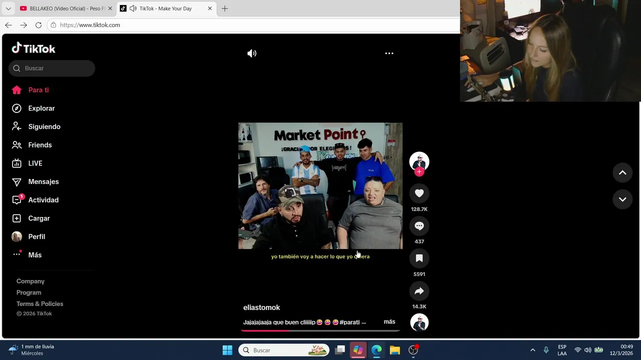This screenshot has width=641, height=360.
Task: Expand the Program footer section
Action: point(29,292)
